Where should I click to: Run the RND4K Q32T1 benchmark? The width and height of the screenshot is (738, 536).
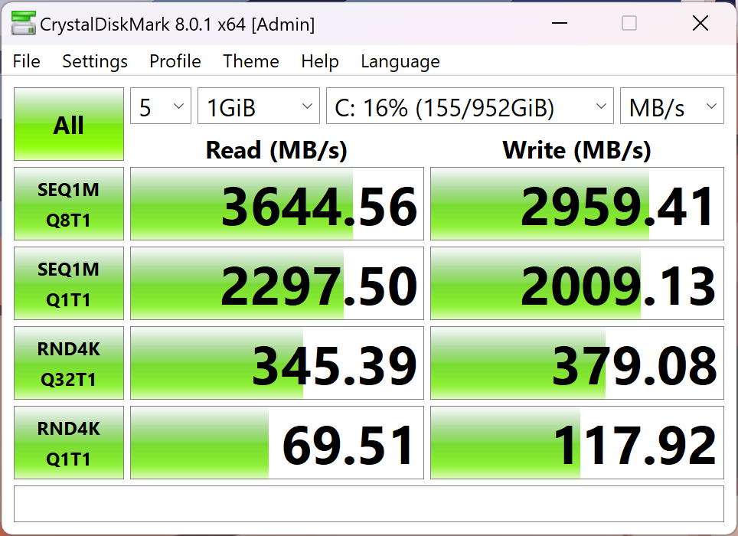click(69, 363)
